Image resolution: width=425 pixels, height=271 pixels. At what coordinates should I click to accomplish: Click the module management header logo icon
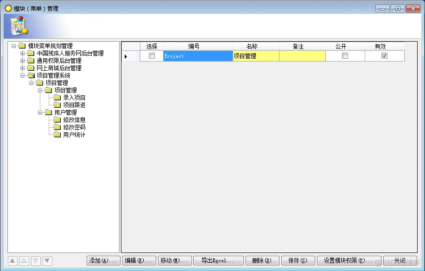[19, 26]
